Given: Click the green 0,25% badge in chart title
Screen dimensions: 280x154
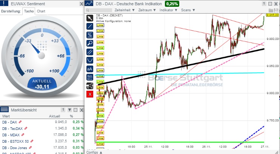Looking at the screenshot, I should pos(172,3).
